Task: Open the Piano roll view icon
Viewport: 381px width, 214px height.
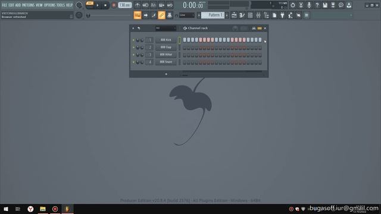Action: coord(242,15)
